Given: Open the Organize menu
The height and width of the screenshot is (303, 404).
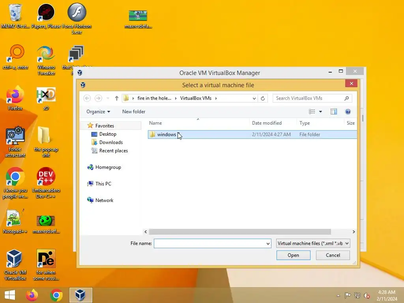Looking at the screenshot, I should (x=98, y=112).
